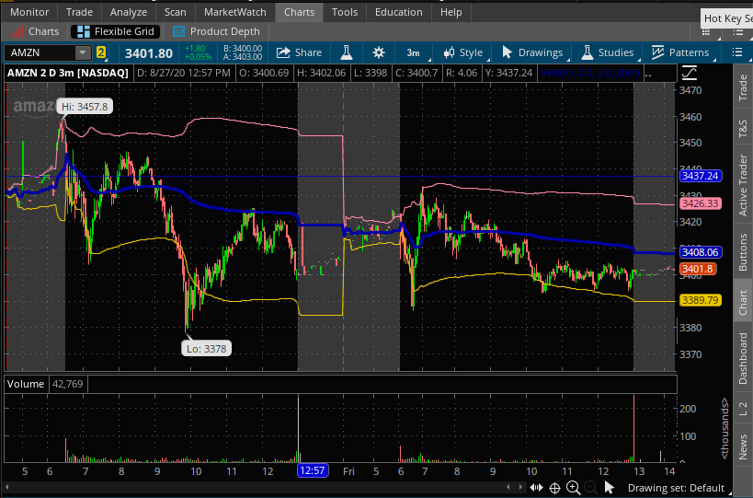
Task: Click the Volume study label
Action: pyautogui.click(x=26, y=384)
